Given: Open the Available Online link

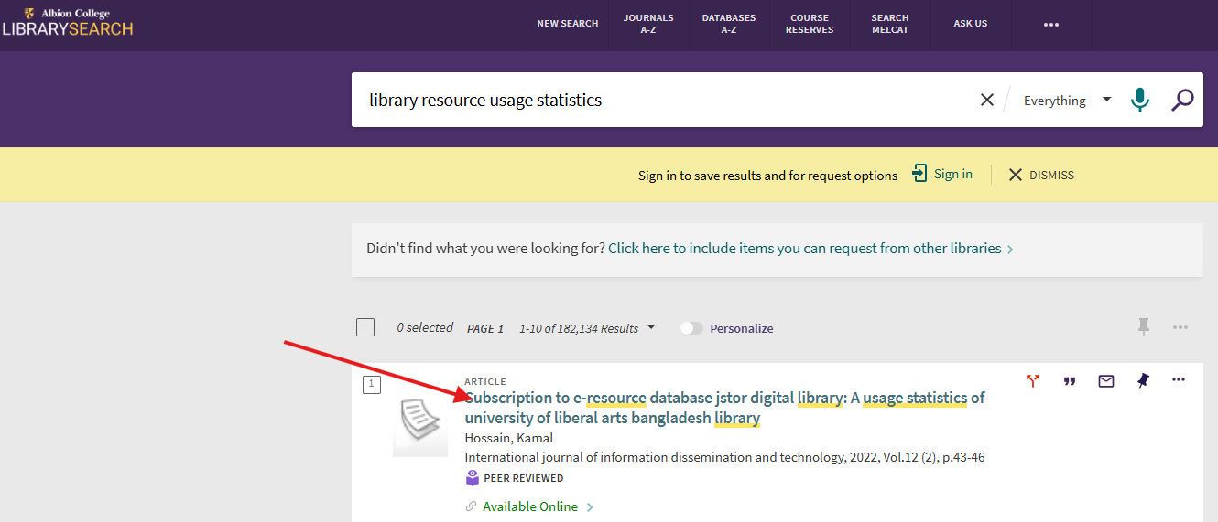Looking at the screenshot, I should (x=530, y=506).
